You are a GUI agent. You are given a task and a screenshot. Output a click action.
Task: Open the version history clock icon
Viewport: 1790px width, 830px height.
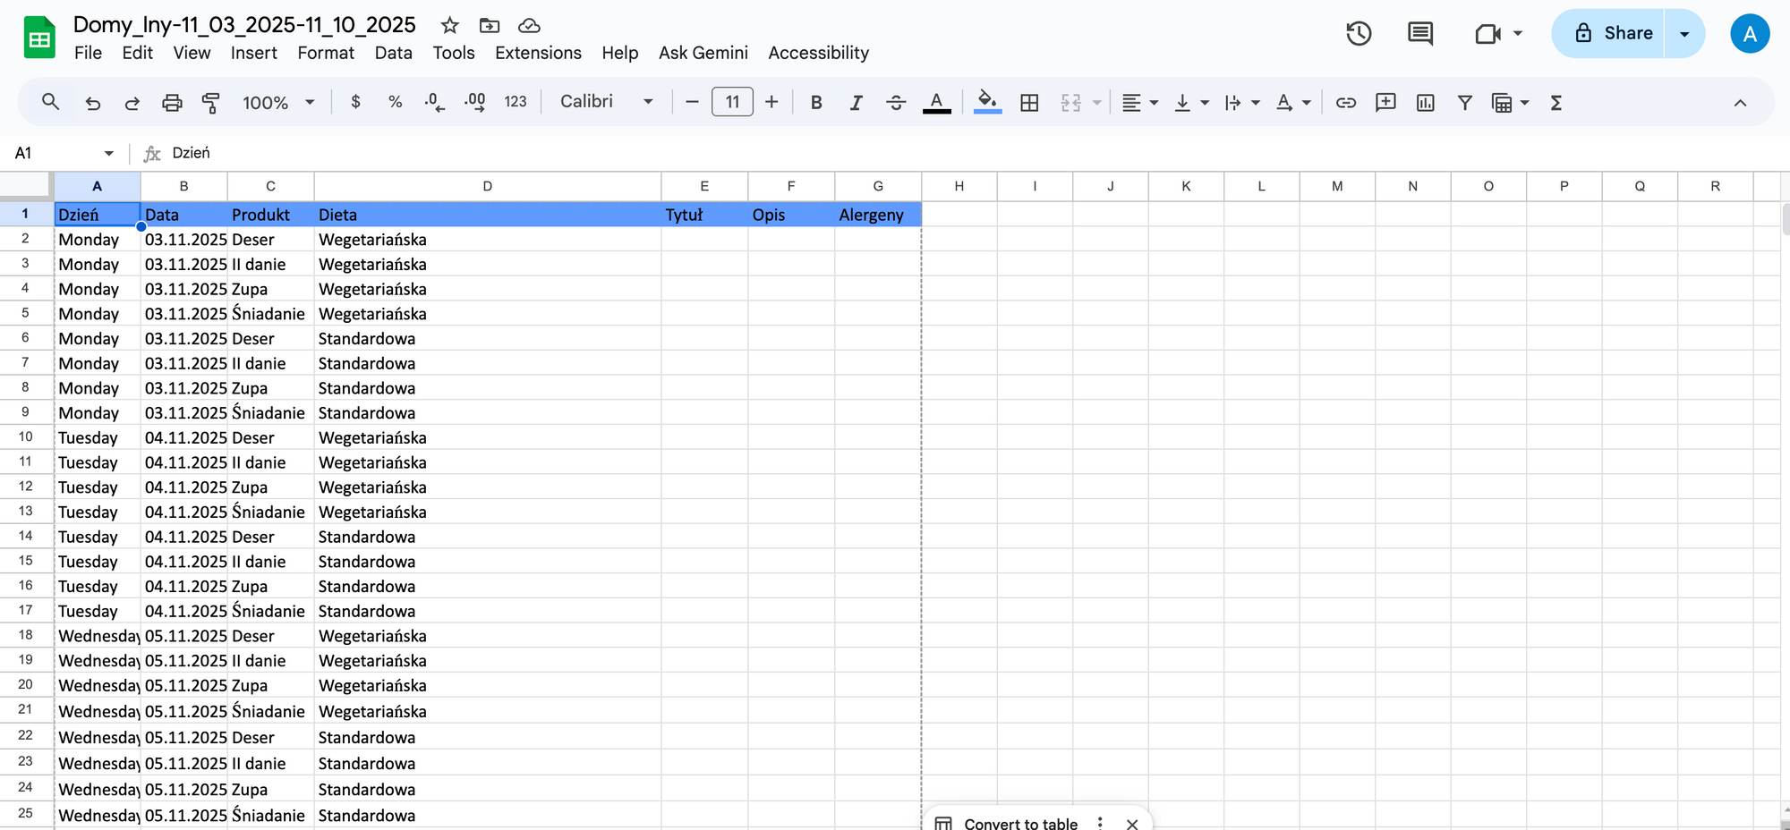click(1359, 34)
